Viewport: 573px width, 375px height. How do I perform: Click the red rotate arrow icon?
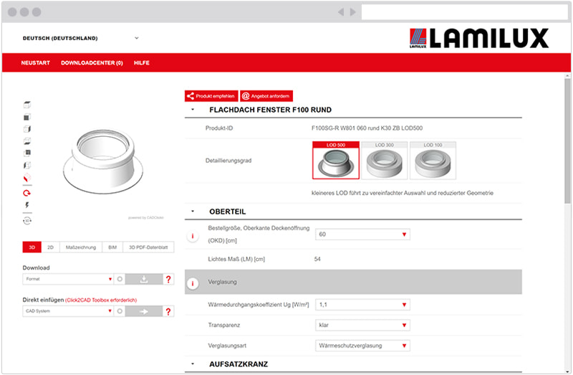[x=27, y=193]
